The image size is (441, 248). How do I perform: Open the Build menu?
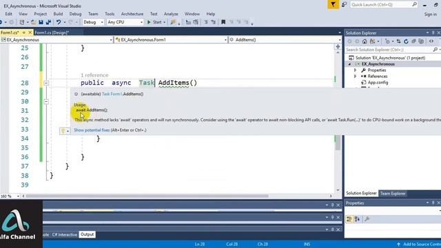coord(58,14)
